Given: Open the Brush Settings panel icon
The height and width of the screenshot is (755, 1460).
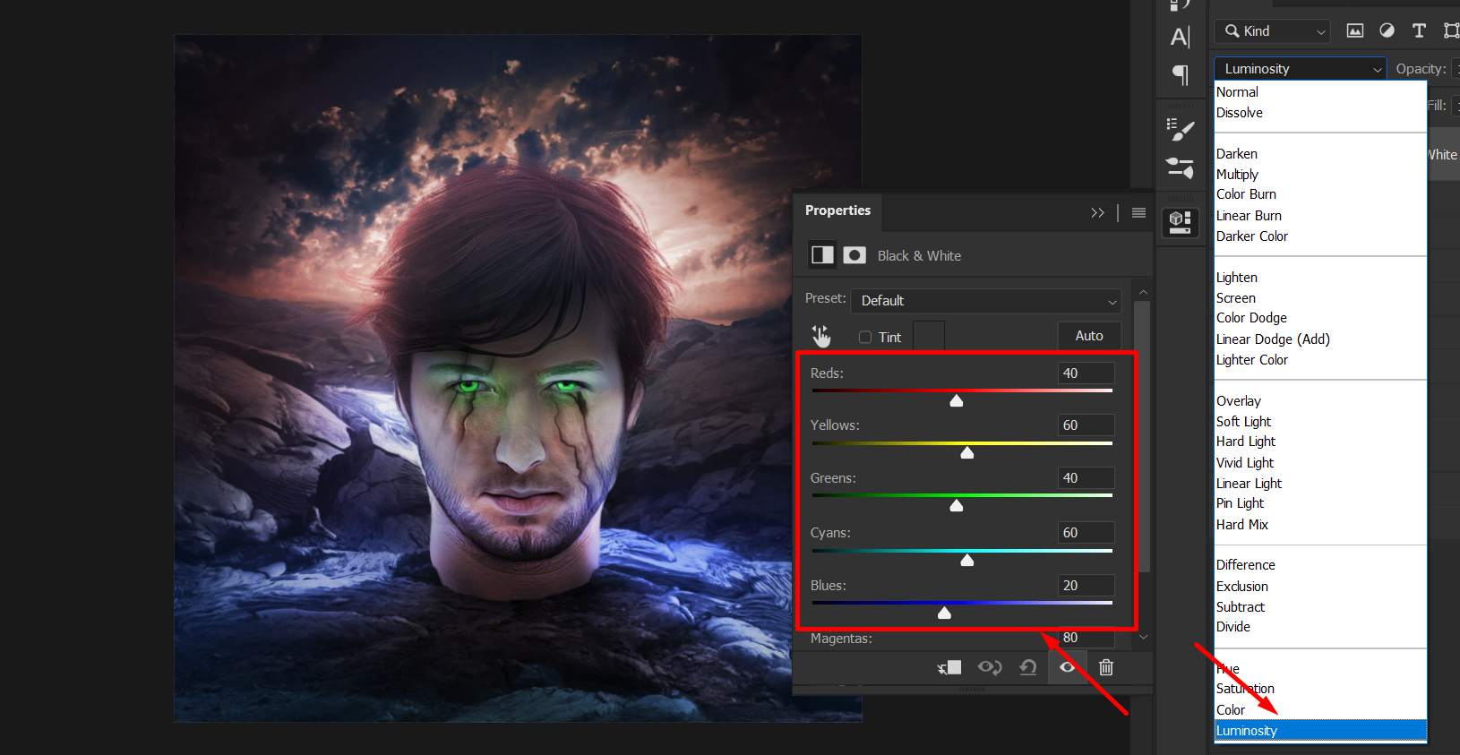Looking at the screenshot, I should point(1181,130).
